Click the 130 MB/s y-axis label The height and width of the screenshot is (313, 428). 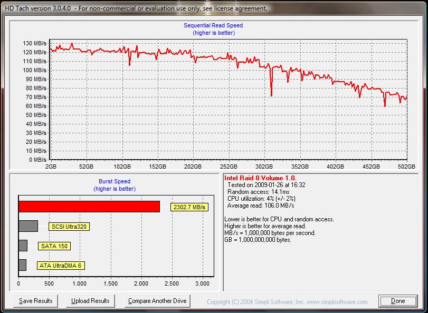tap(34, 43)
